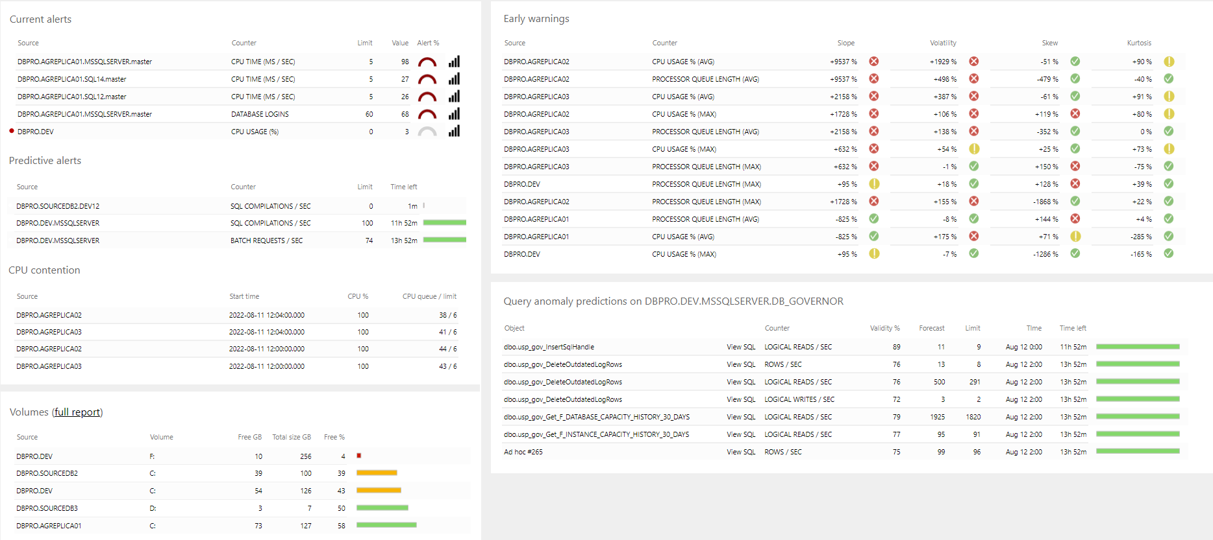Click the 1820 limit value in query predictions
This screenshot has height=540, width=1213.
pyautogui.click(x=973, y=417)
